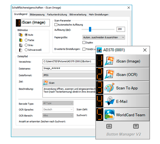Click the Scan To App button
The width and height of the screenshot is (160, 144).
(x=126, y=88)
